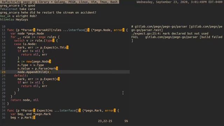Image resolution: width=224 pixels, height=126 pixels.
Task: Click '(*pegn.Mark, error)' return type on line 34
Action: coord(99,111)
